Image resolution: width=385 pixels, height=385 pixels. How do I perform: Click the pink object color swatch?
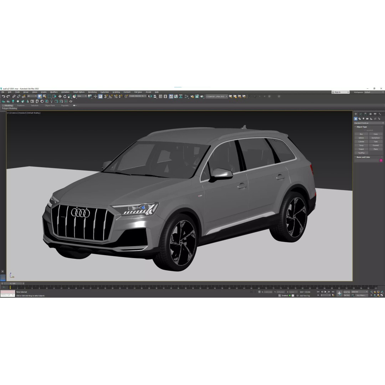381,160
